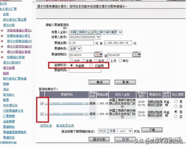The width and height of the screenshot is (187, 148).
Task: Click the 票据号码 input field
Action: click(x=85, y=70)
